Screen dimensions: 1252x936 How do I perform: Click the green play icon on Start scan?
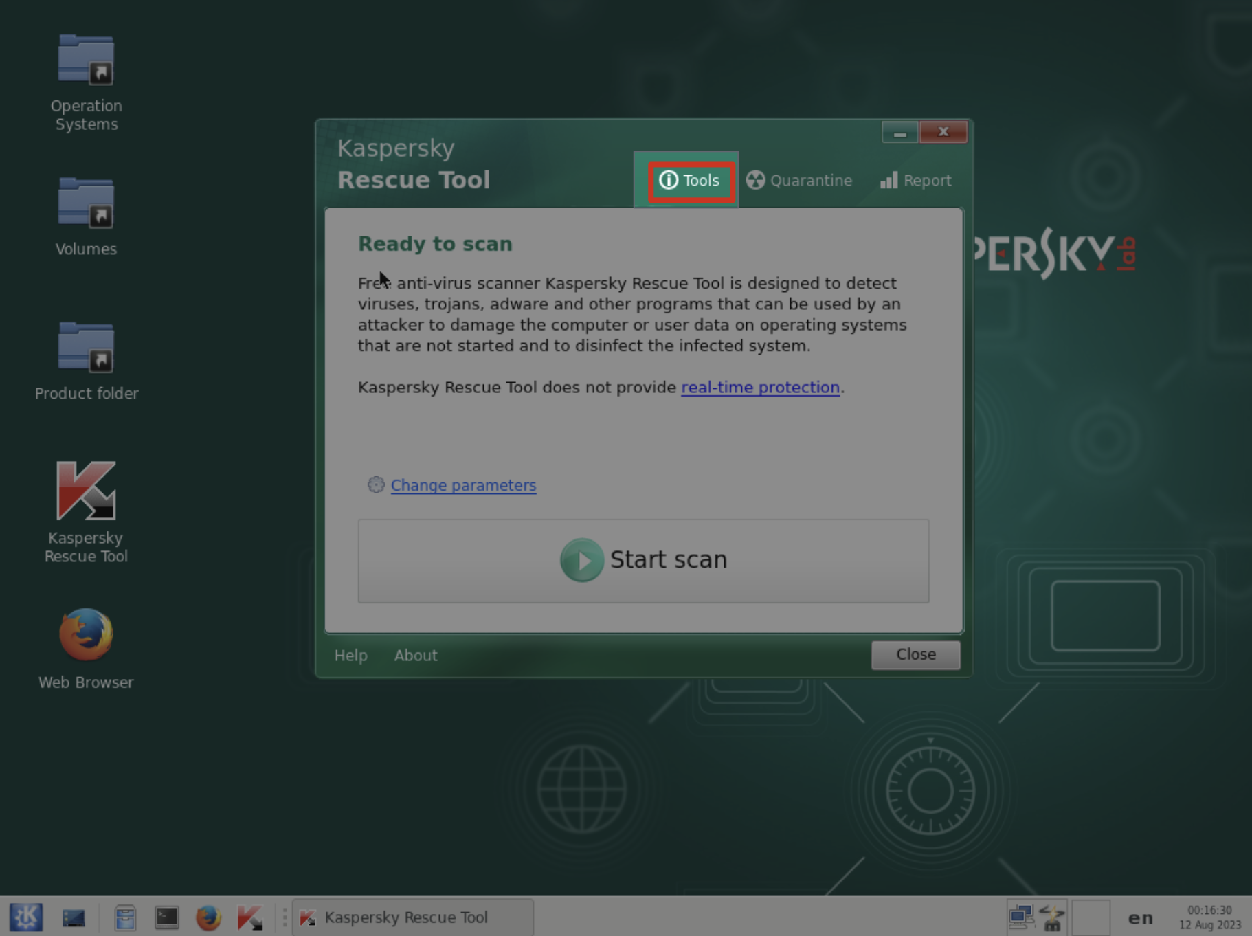tap(581, 560)
